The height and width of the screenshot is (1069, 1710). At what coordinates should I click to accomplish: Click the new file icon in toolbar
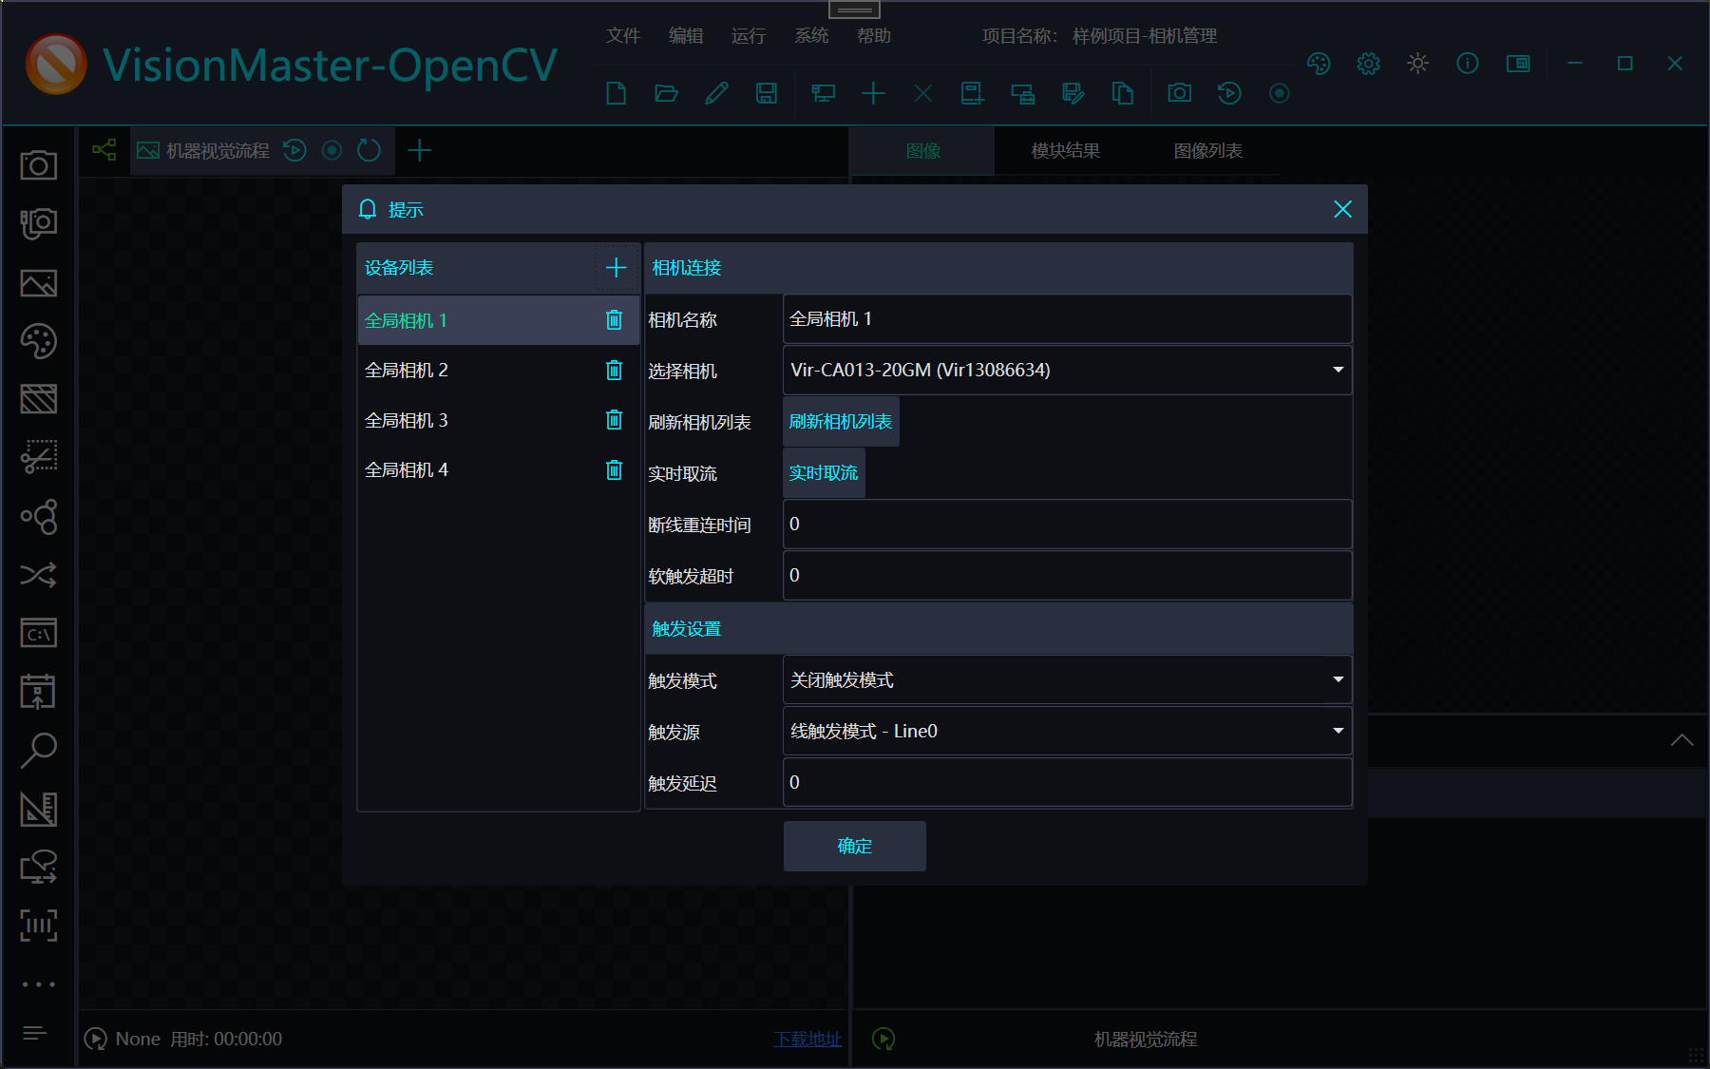616,93
